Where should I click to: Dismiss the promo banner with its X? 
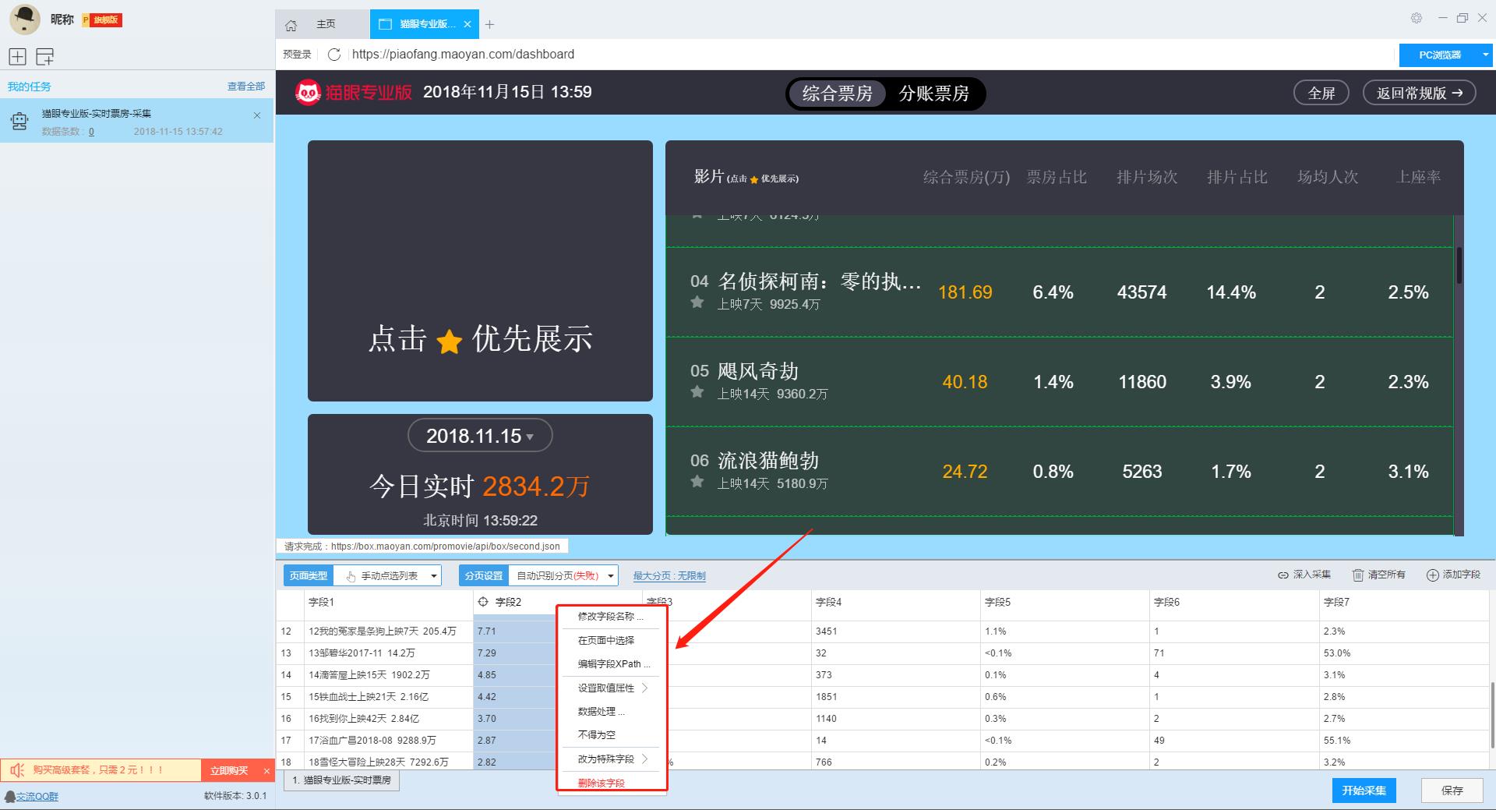266,771
